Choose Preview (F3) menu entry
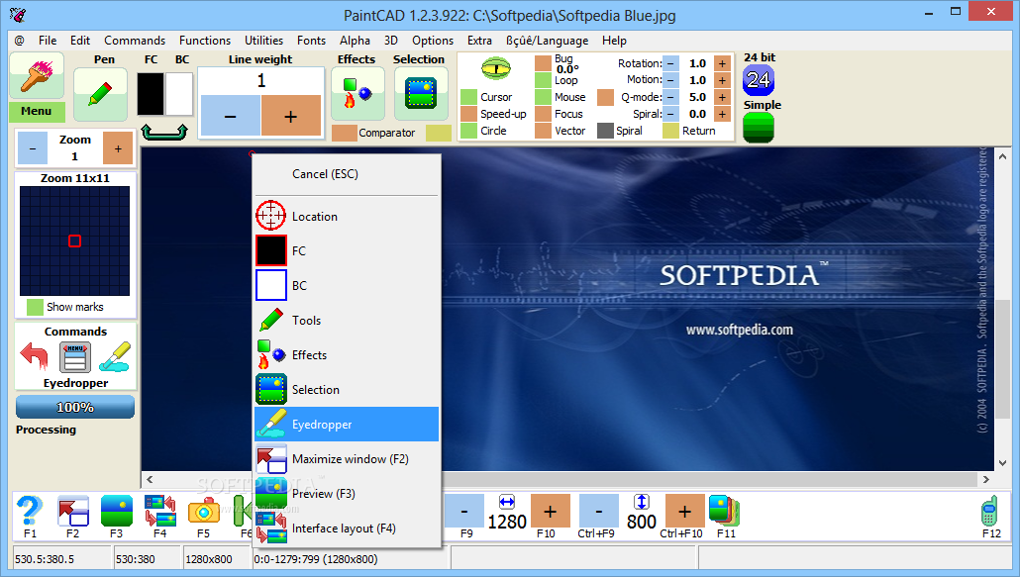 coord(347,493)
